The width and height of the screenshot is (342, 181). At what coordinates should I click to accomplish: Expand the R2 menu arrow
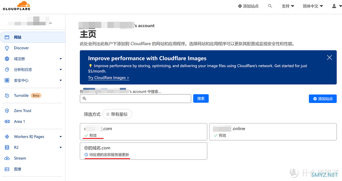60,148
